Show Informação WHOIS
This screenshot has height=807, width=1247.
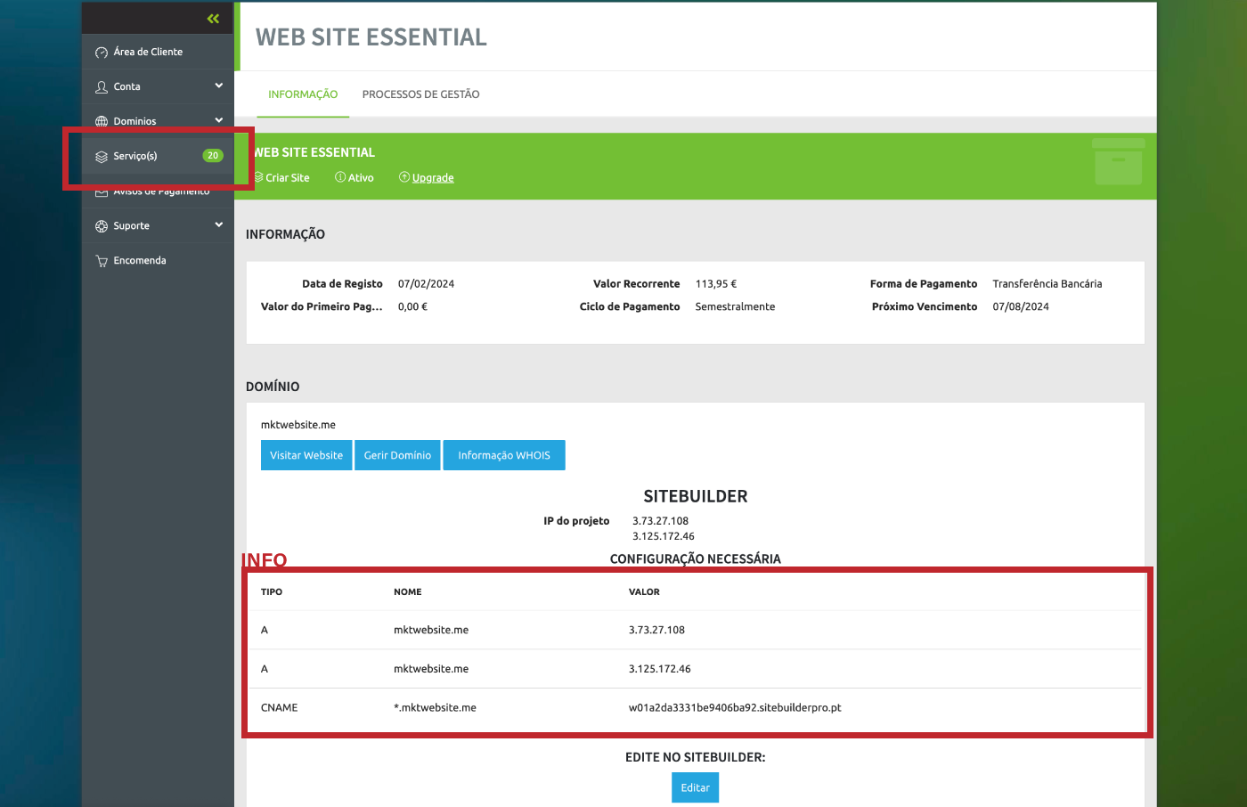point(504,455)
